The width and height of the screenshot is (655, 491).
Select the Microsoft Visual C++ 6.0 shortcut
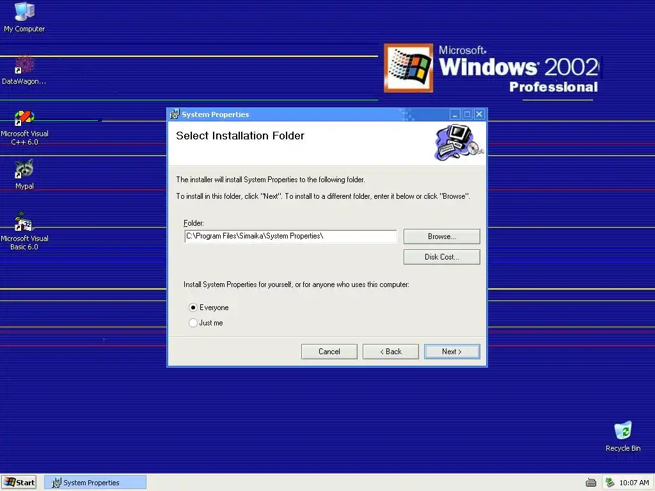point(24,127)
